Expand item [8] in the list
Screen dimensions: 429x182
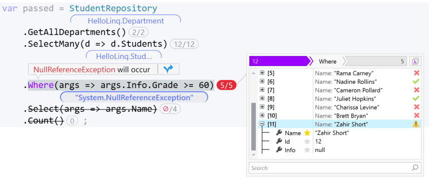coord(262,98)
